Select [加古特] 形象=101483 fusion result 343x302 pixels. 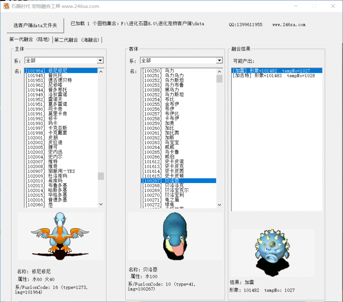tap(277, 76)
